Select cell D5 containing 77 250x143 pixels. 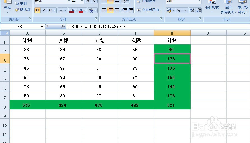click(136, 77)
